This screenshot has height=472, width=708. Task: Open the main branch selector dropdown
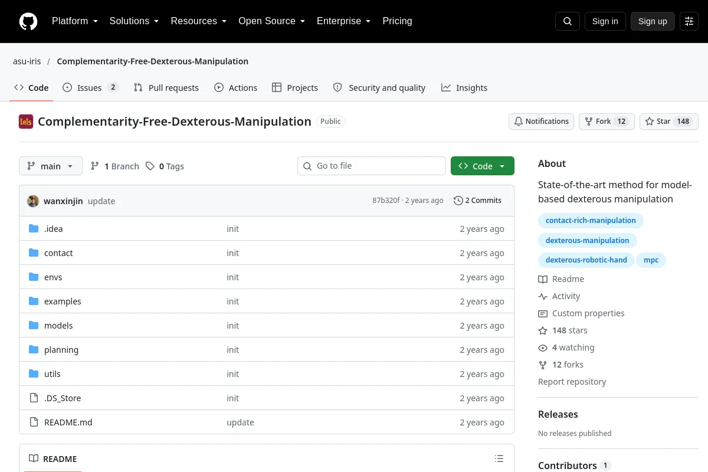[x=51, y=166]
